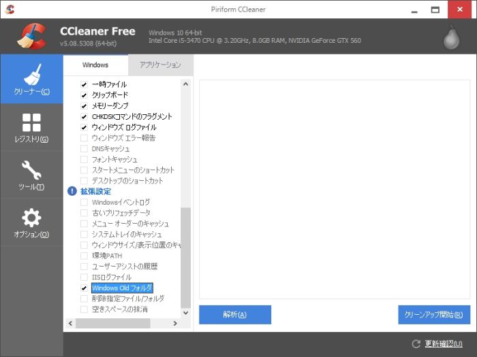
Task: Select the Windows tab
Action: pyautogui.click(x=95, y=65)
